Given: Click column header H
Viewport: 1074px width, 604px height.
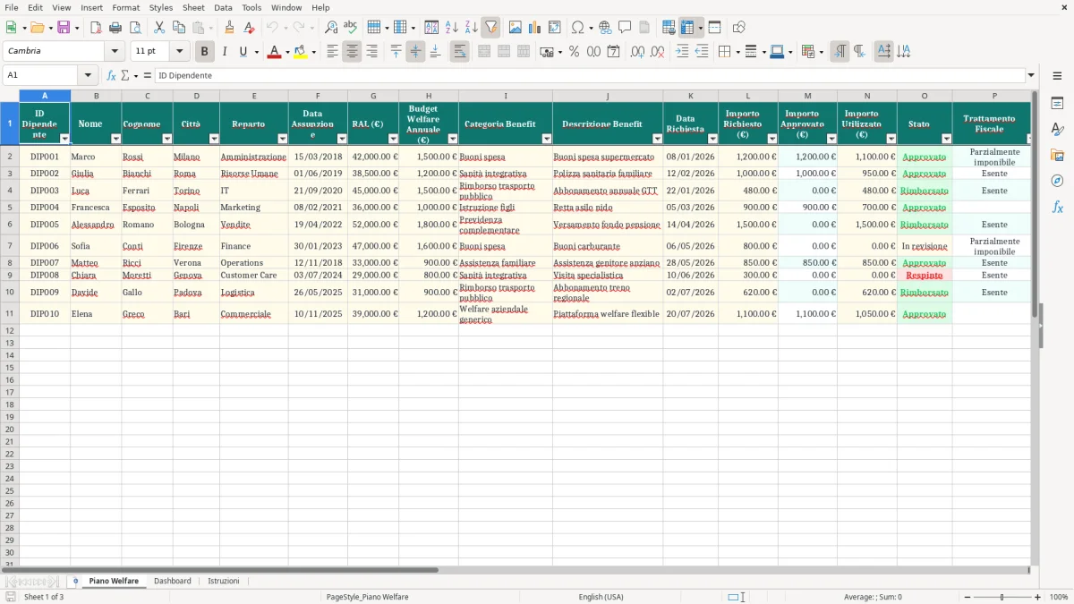Looking at the screenshot, I should click(428, 96).
